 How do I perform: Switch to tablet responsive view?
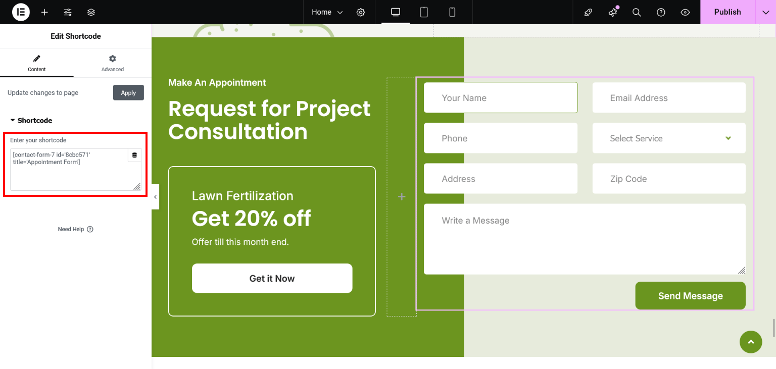424,12
